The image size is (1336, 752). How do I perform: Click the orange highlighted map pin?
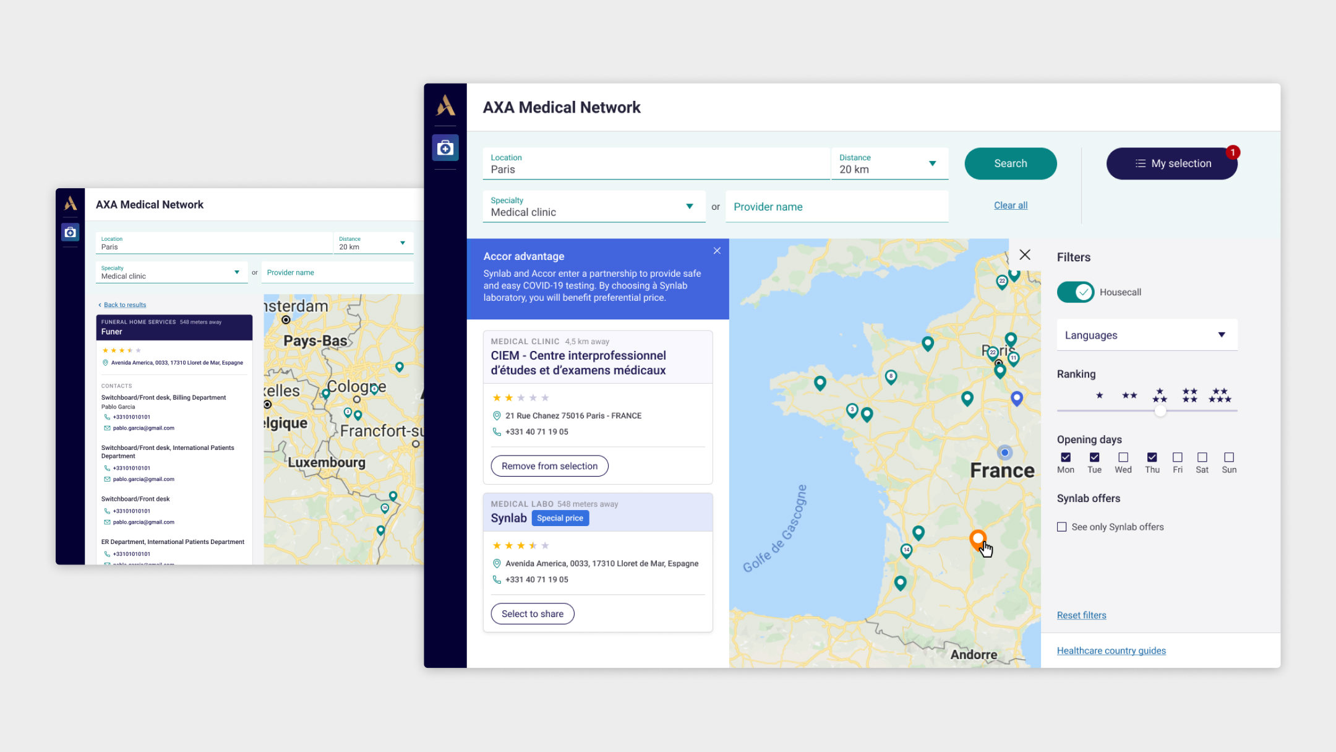tap(978, 540)
